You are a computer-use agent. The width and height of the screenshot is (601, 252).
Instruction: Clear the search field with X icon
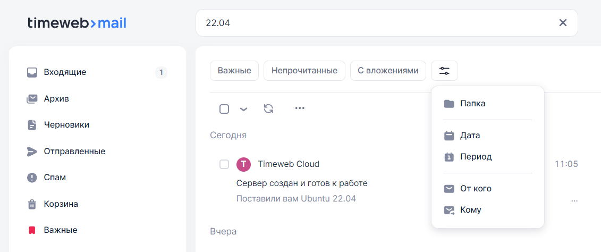563,23
